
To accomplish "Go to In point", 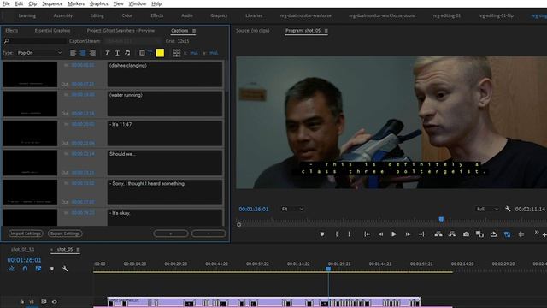I will (x=367, y=234).
